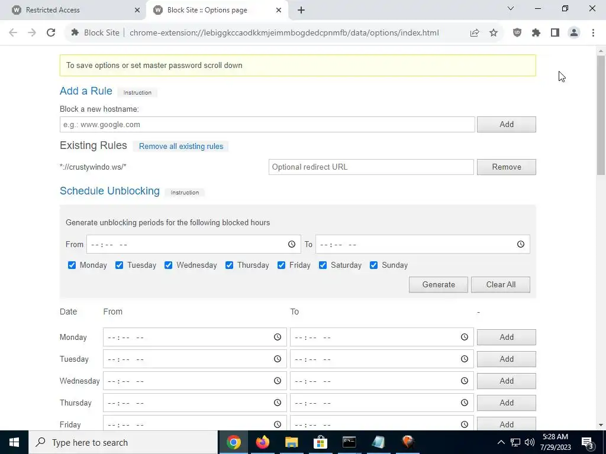The height and width of the screenshot is (454, 606).
Task: Open time picker clock in Generate To field
Action: click(x=521, y=244)
